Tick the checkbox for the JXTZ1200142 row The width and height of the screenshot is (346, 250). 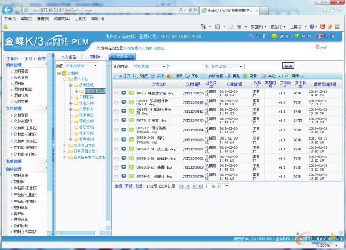click(x=116, y=111)
